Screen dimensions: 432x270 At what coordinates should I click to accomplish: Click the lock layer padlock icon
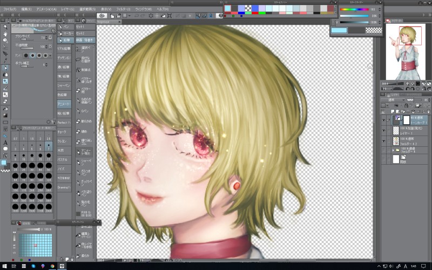(x=406, y=105)
